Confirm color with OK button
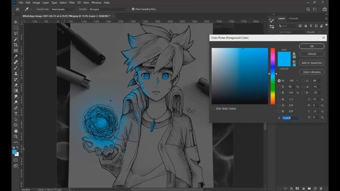The height and width of the screenshot is (191, 340). click(x=312, y=46)
